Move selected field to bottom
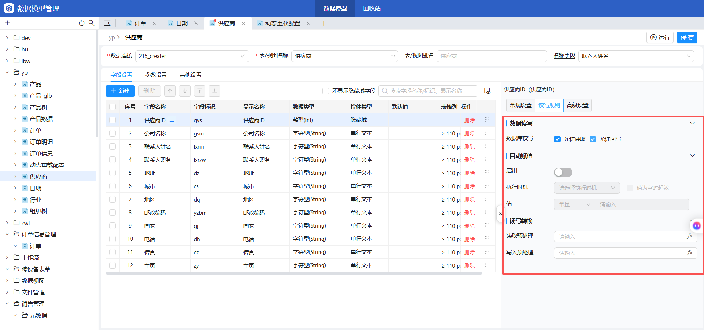The height and width of the screenshot is (330, 704). click(x=214, y=91)
